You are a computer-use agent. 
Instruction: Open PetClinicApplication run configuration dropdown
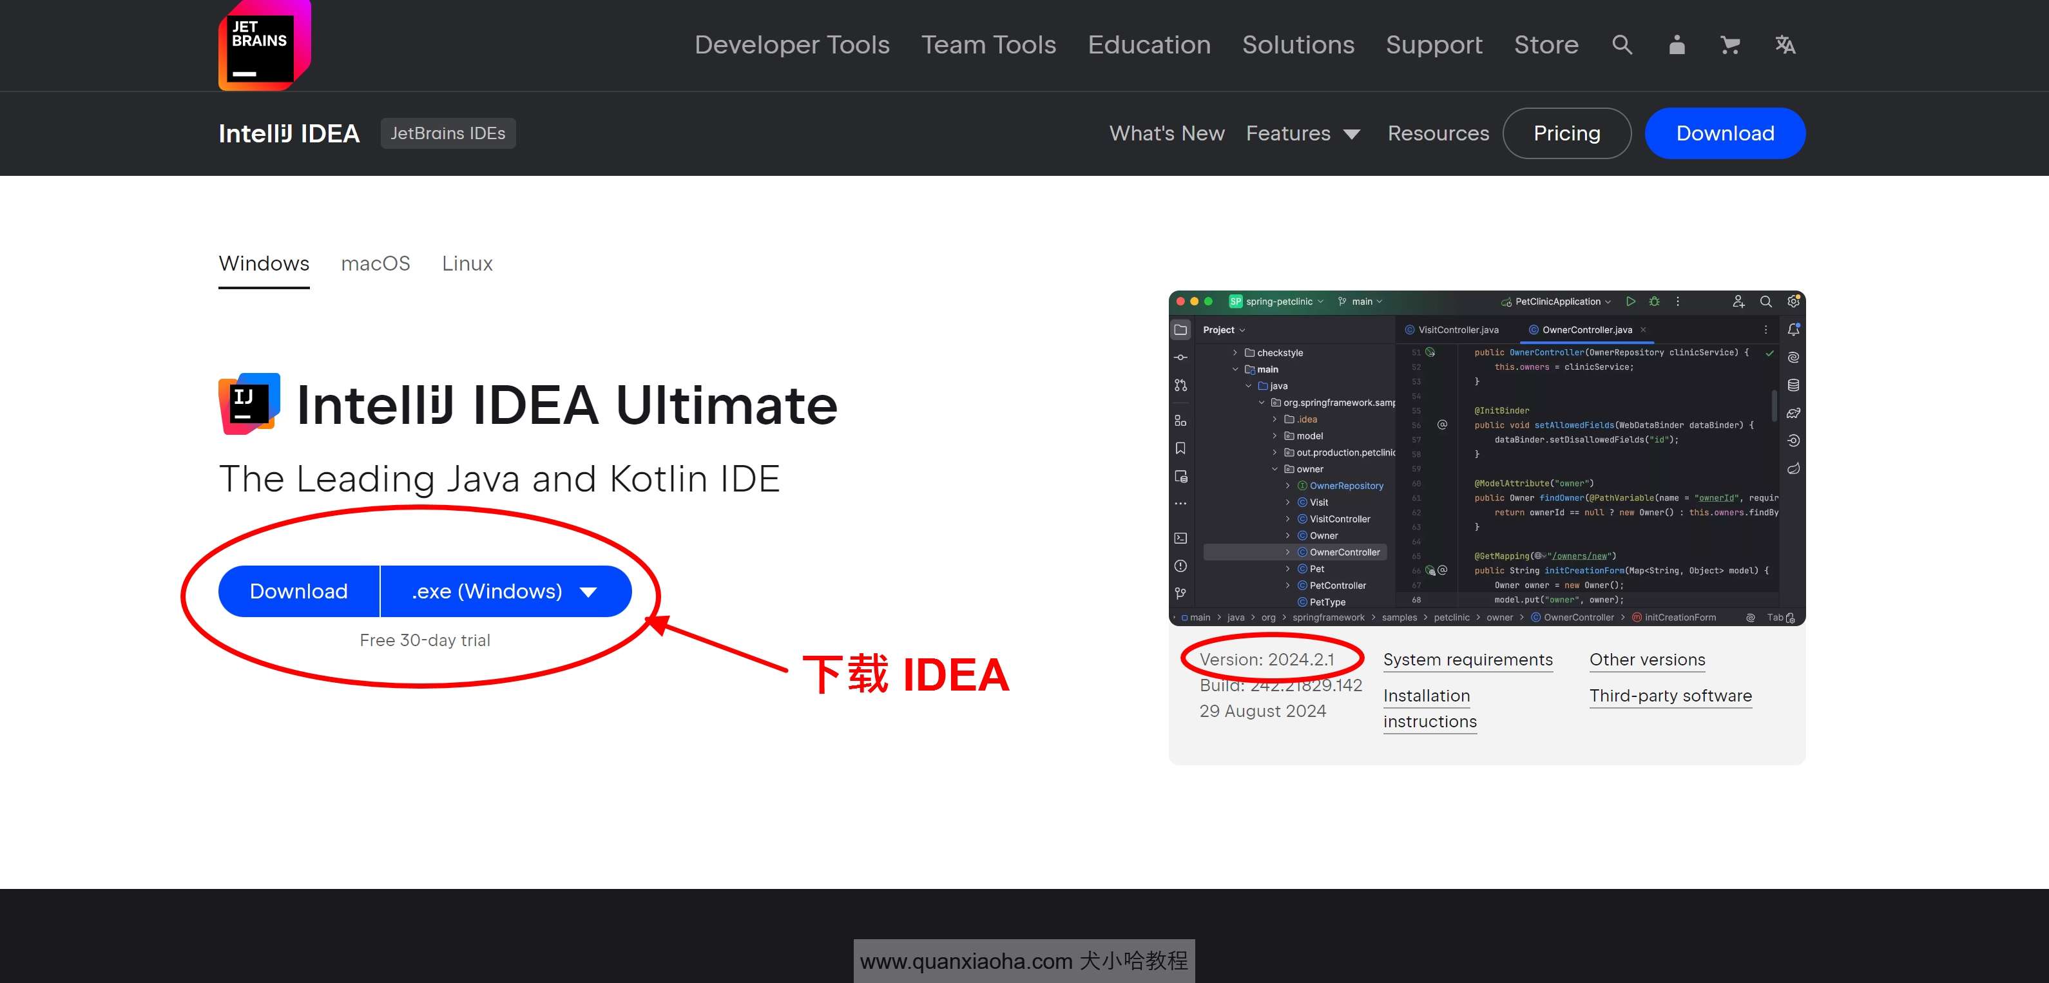point(1555,301)
